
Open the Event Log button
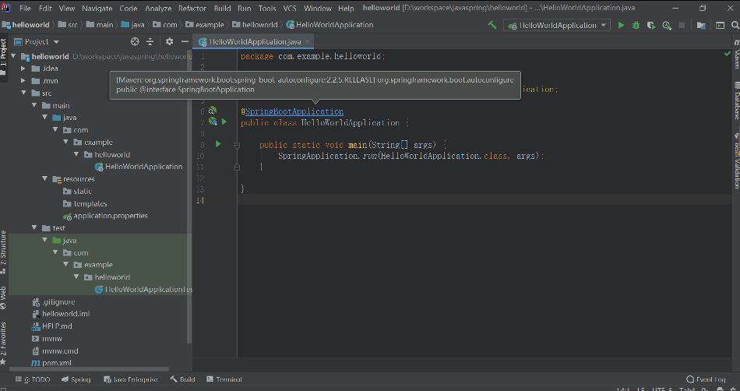[704, 379]
